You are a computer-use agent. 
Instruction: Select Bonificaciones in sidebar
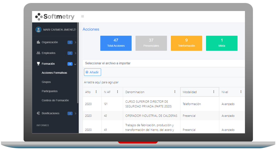click(x=51, y=113)
